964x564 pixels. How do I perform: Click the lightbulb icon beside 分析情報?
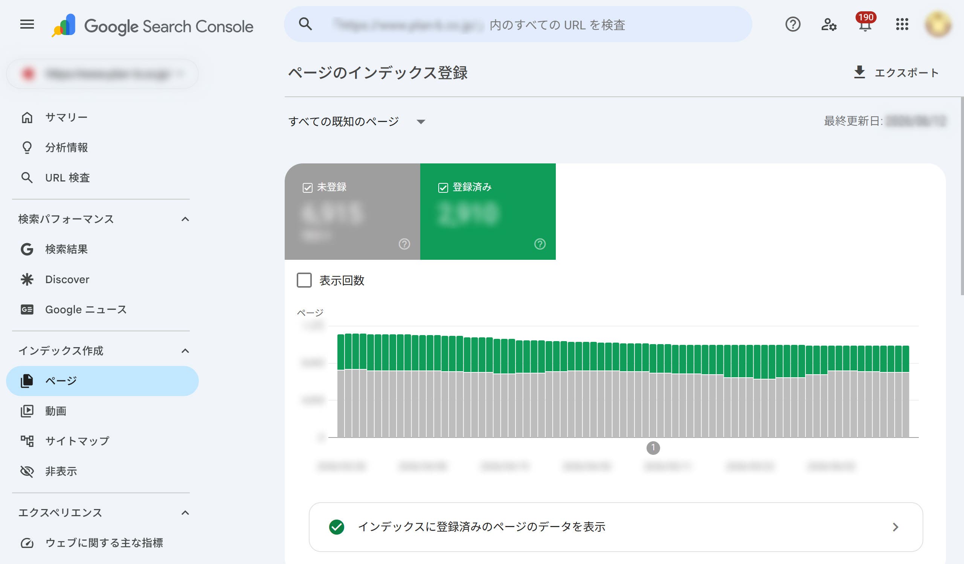tap(27, 148)
